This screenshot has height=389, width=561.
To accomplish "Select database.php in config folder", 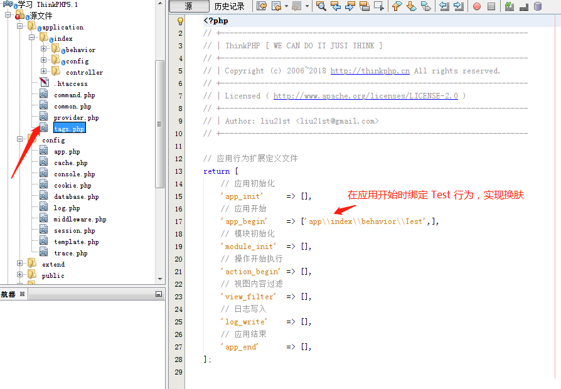I will coord(76,197).
